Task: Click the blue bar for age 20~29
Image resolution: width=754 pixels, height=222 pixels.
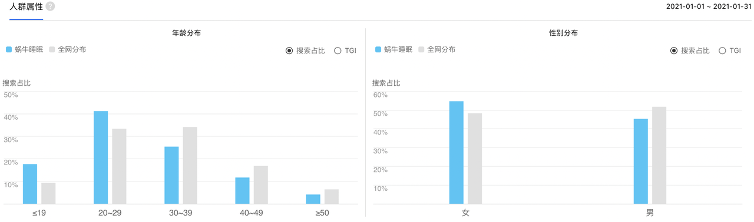Action: coord(101,157)
